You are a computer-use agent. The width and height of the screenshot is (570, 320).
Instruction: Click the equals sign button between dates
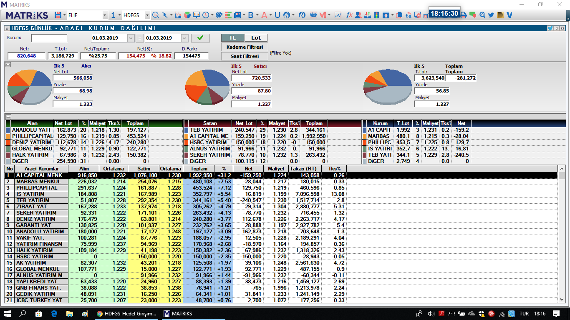click(x=140, y=38)
